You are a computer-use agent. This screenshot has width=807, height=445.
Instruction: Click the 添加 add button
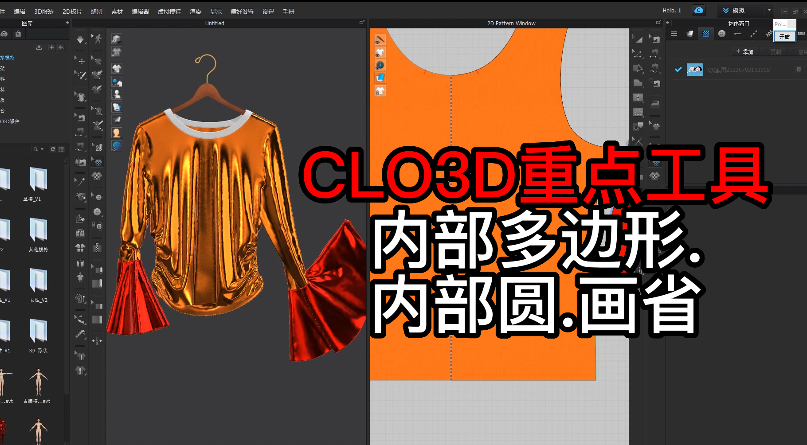tap(745, 52)
